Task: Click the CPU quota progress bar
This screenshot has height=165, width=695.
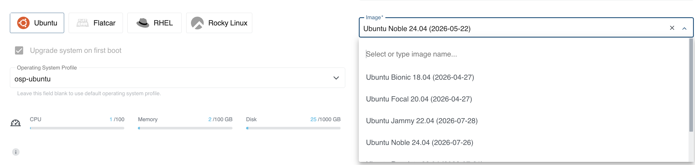Action: click(x=77, y=128)
